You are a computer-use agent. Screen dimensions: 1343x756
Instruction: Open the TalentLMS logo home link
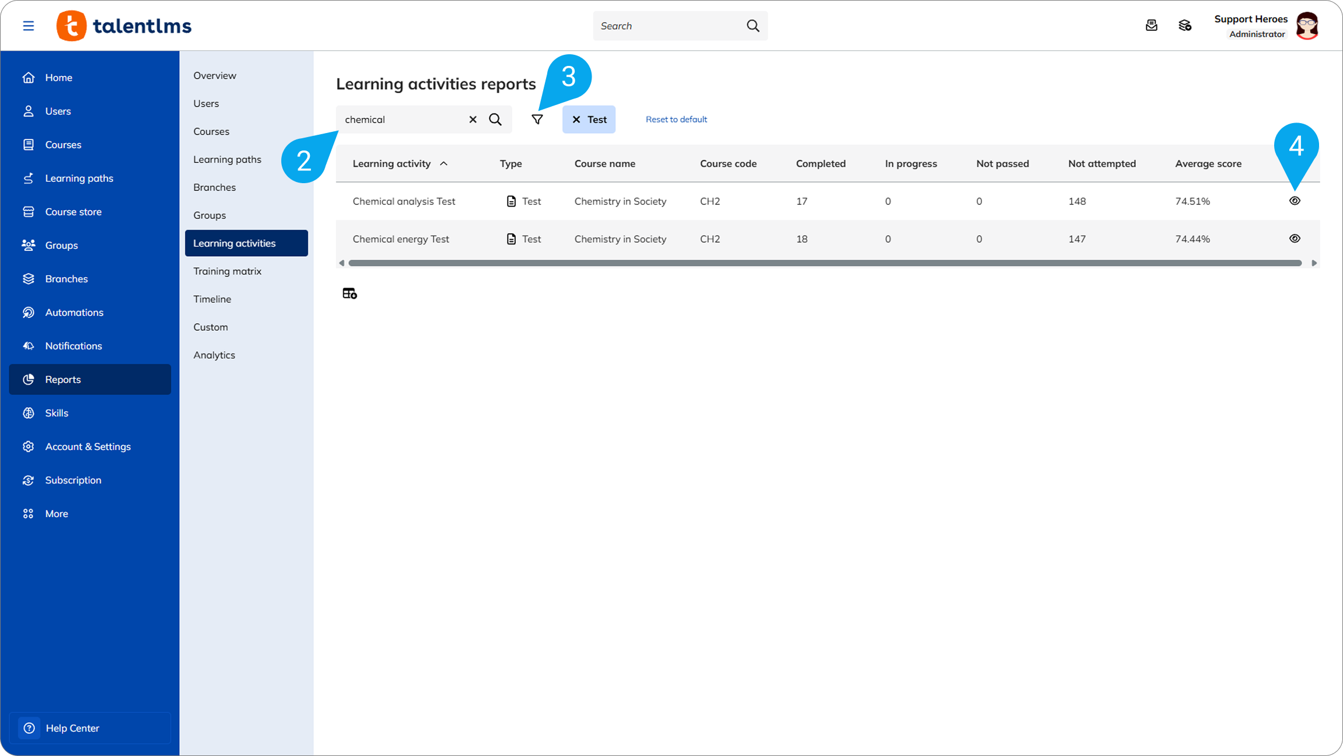pos(124,26)
